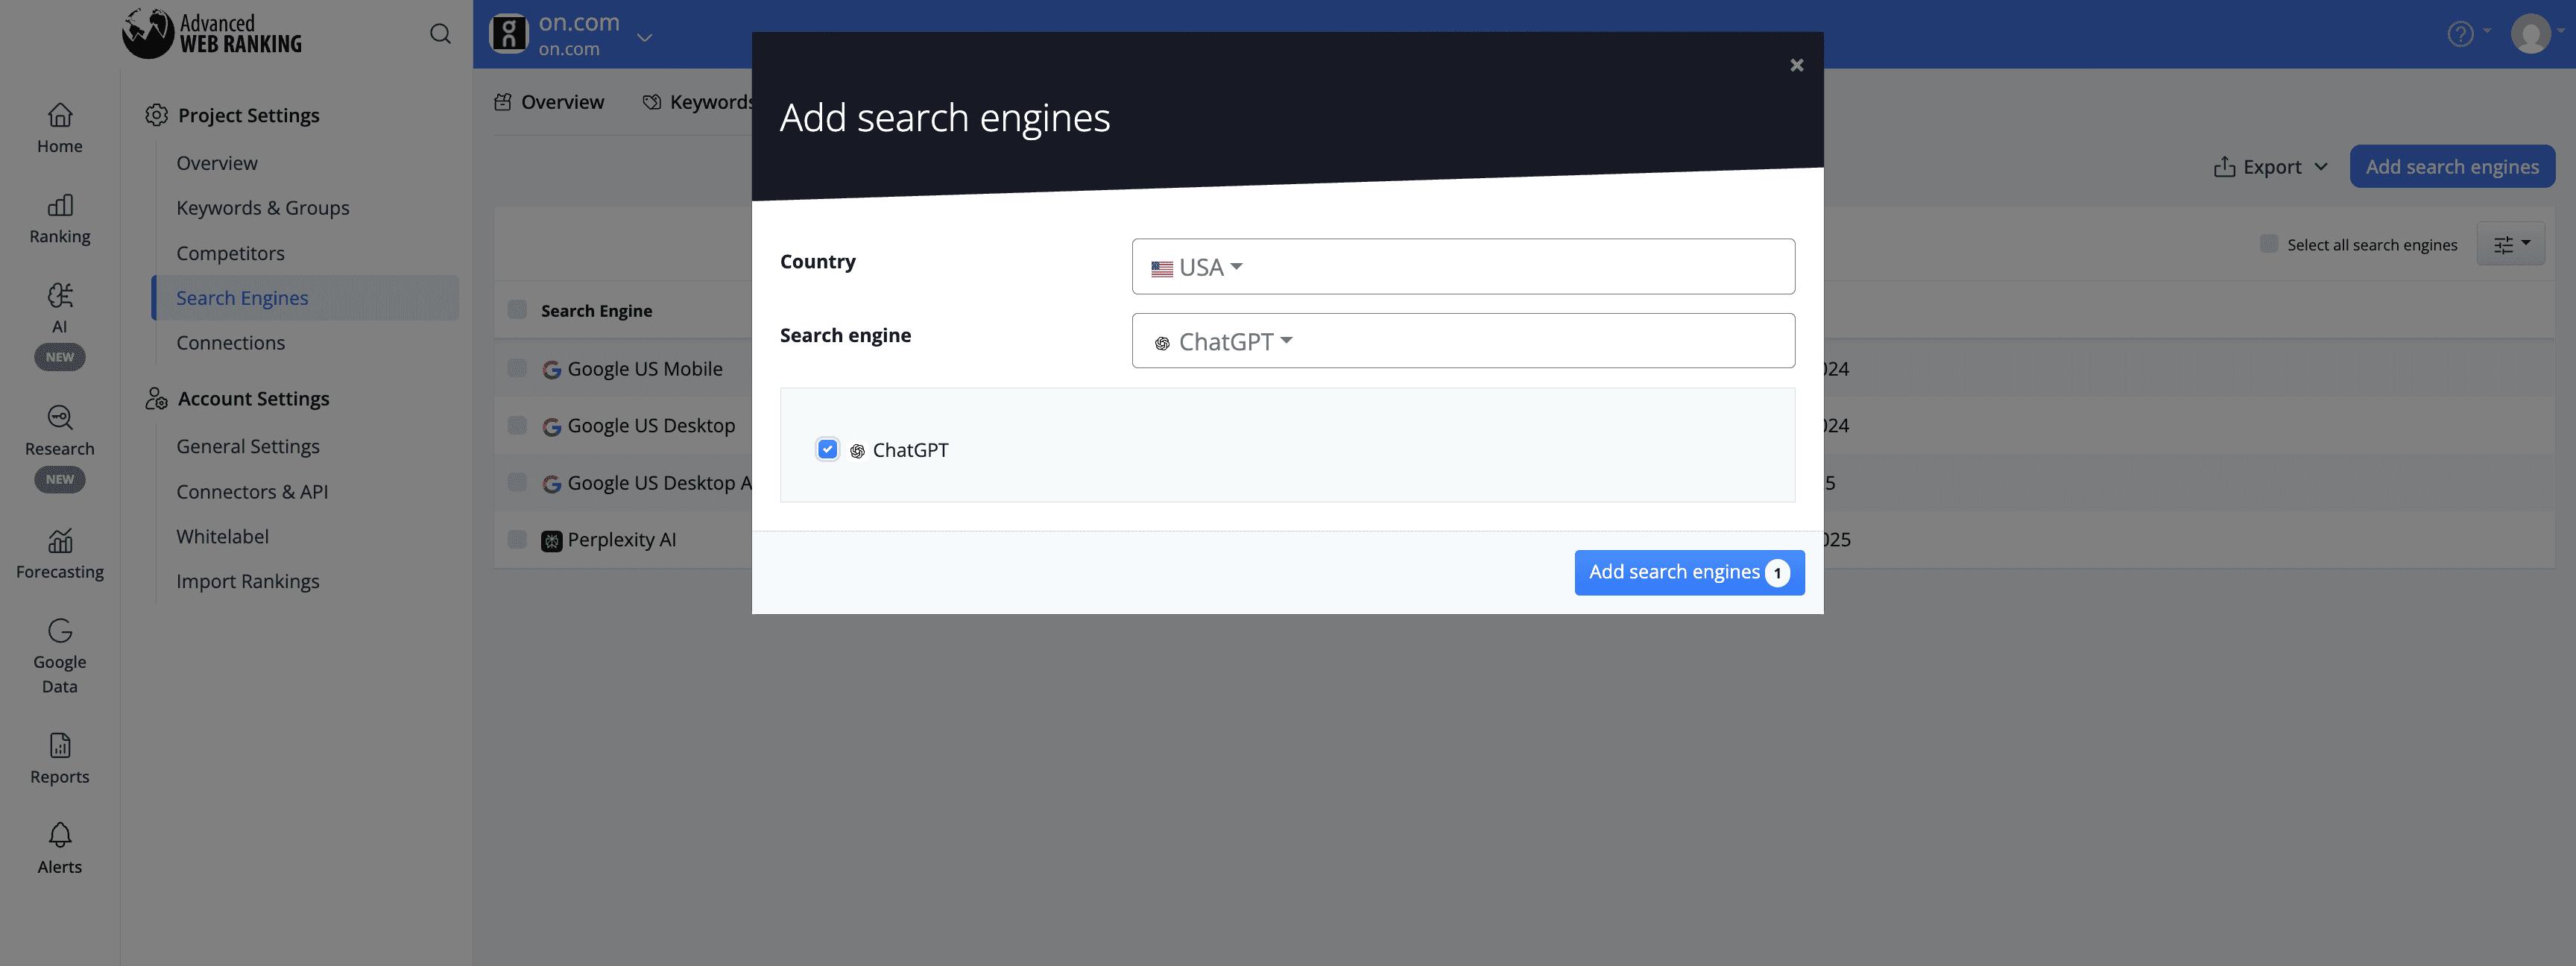Viewport: 2576px width, 966px height.
Task: Uncheck the ChatGPT checkbox
Action: click(x=827, y=449)
